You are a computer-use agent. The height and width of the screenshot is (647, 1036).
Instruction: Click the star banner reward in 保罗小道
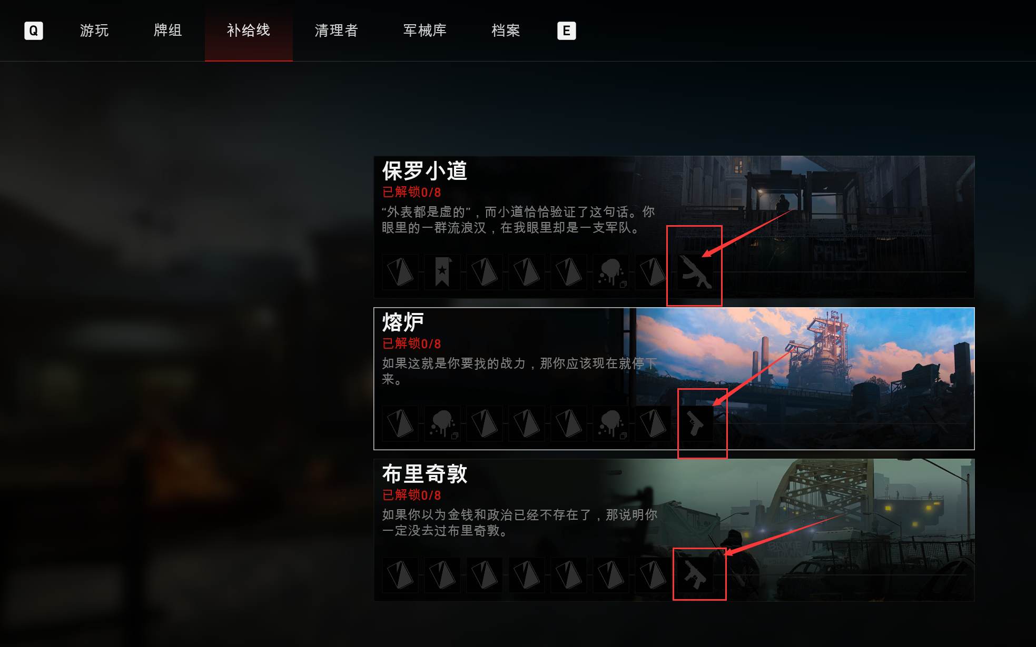442,272
